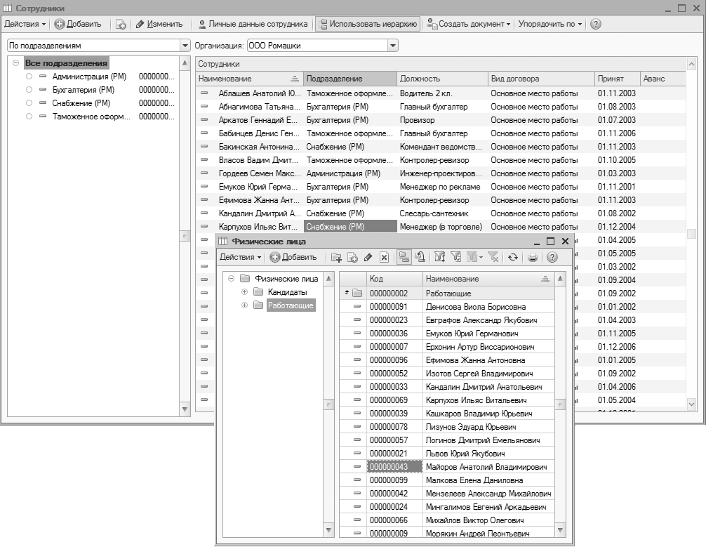Viewport: 706px width, 547px height.
Task: Click the copy-add icon next to Добавить in Сотрудники
Action: 121,24
